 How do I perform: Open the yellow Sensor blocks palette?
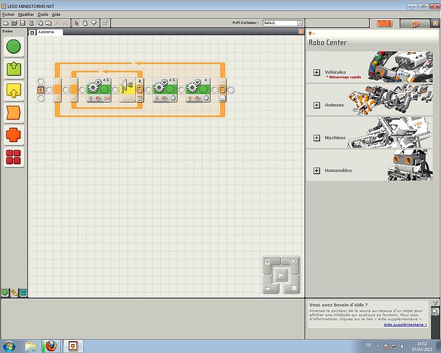(14, 90)
